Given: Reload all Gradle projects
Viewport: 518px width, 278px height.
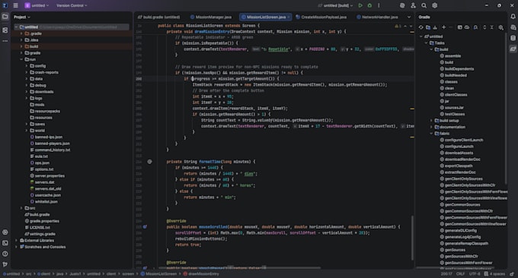Looking at the screenshot, I should click(x=420, y=27).
